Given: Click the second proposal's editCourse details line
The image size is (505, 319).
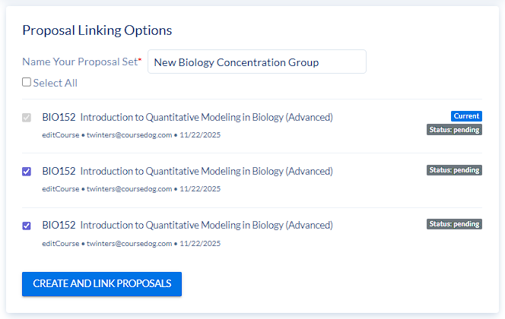Looking at the screenshot, I should 132,189.
